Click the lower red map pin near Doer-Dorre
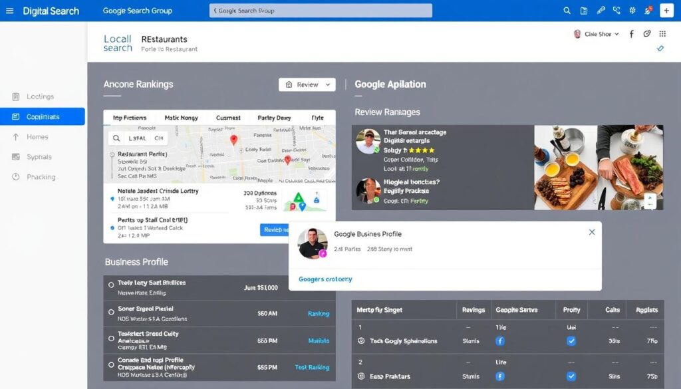681x389 pixels. click(287, 160)
